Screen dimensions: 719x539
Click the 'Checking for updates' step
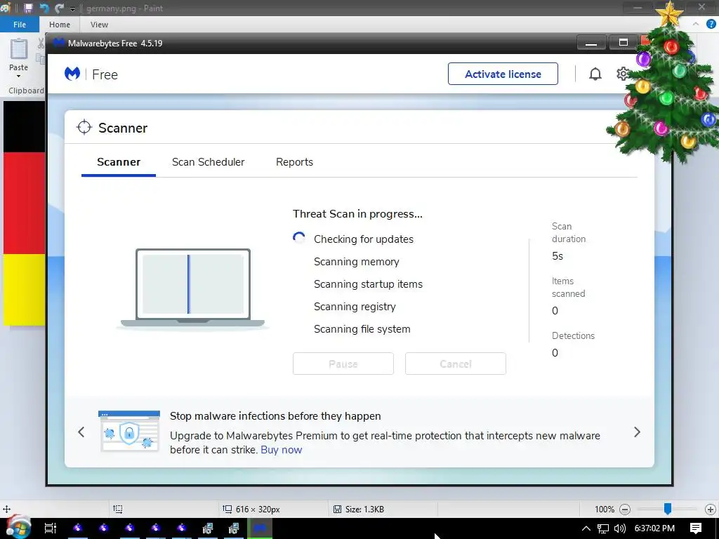pos(364,239)
